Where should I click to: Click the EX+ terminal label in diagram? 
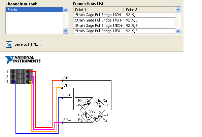(x=67, y=95)
